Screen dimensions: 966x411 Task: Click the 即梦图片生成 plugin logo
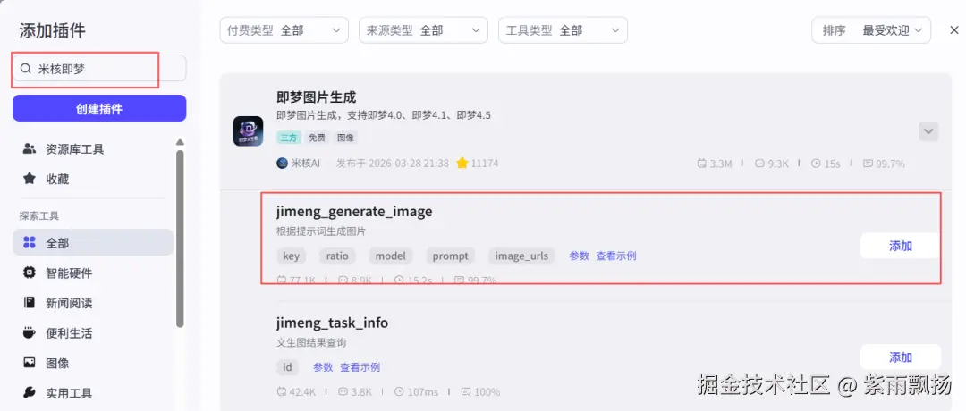(249, 131)
